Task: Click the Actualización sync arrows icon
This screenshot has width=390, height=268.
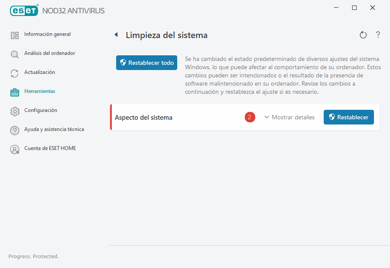Action: [x=15, y=72]
